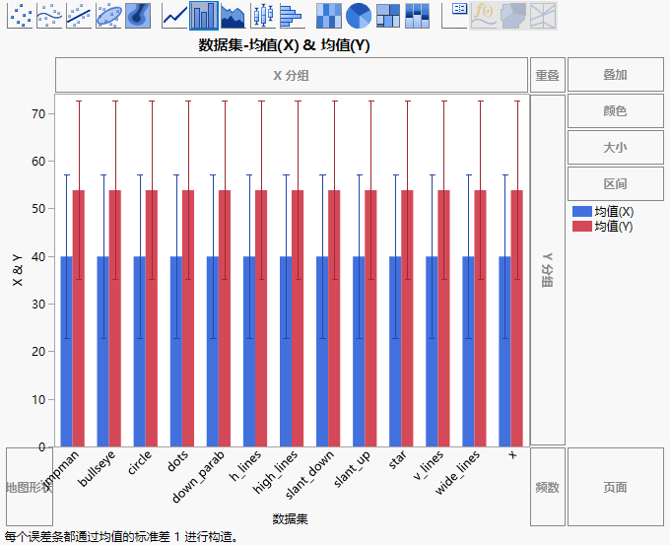Select the Ellipse element icon

(x=108, y=15)
